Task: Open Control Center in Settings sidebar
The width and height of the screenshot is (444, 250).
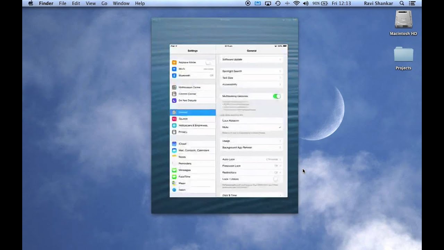Action: [x=193, y=94]
